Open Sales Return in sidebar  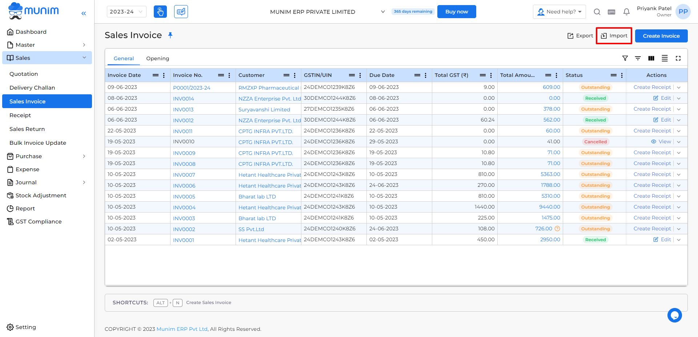27,129
